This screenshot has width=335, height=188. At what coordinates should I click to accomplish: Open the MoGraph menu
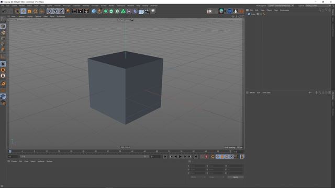point(66,6)
